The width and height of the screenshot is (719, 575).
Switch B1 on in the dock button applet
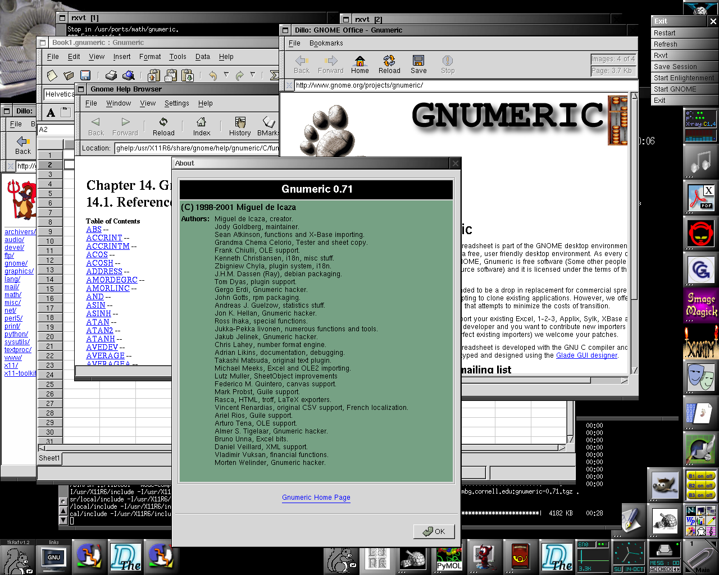(700, 476)
